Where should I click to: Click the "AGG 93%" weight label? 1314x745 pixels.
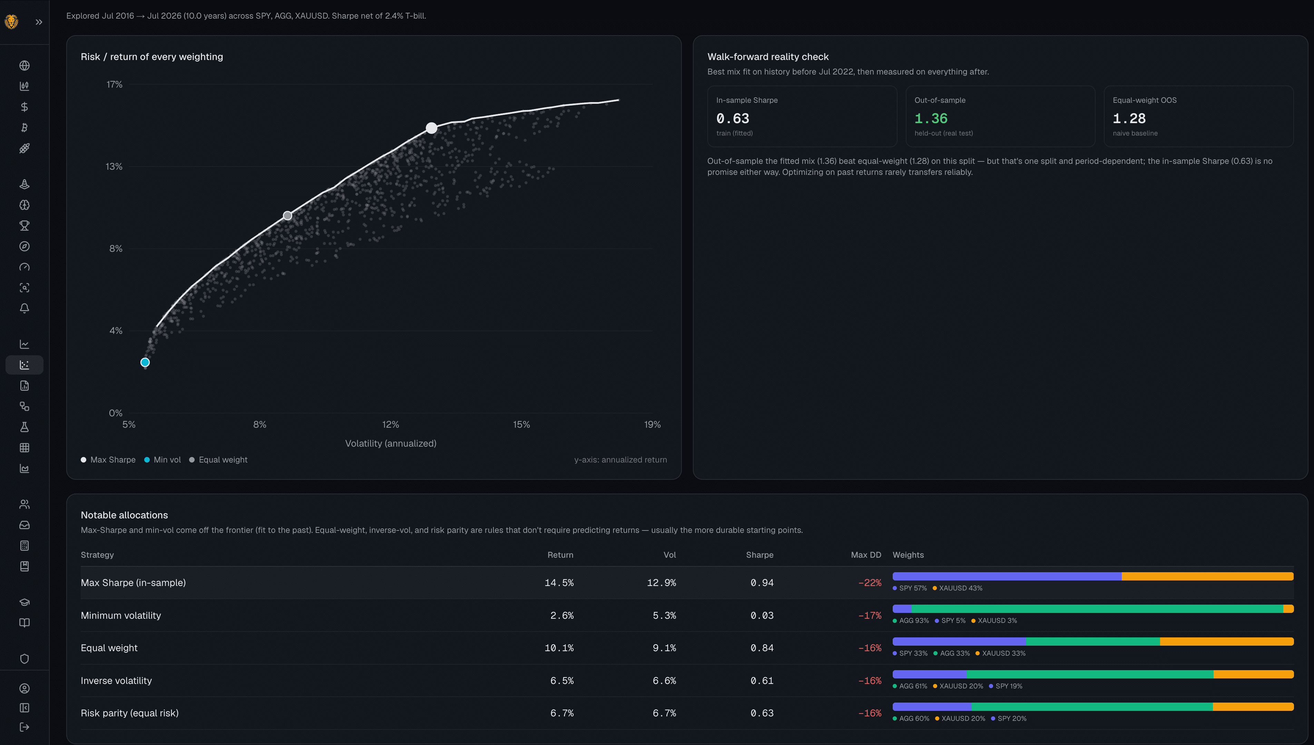(911, 621)
